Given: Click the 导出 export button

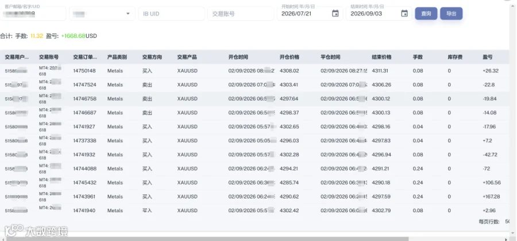Looking at the screenshot, I should click(451, 14).
